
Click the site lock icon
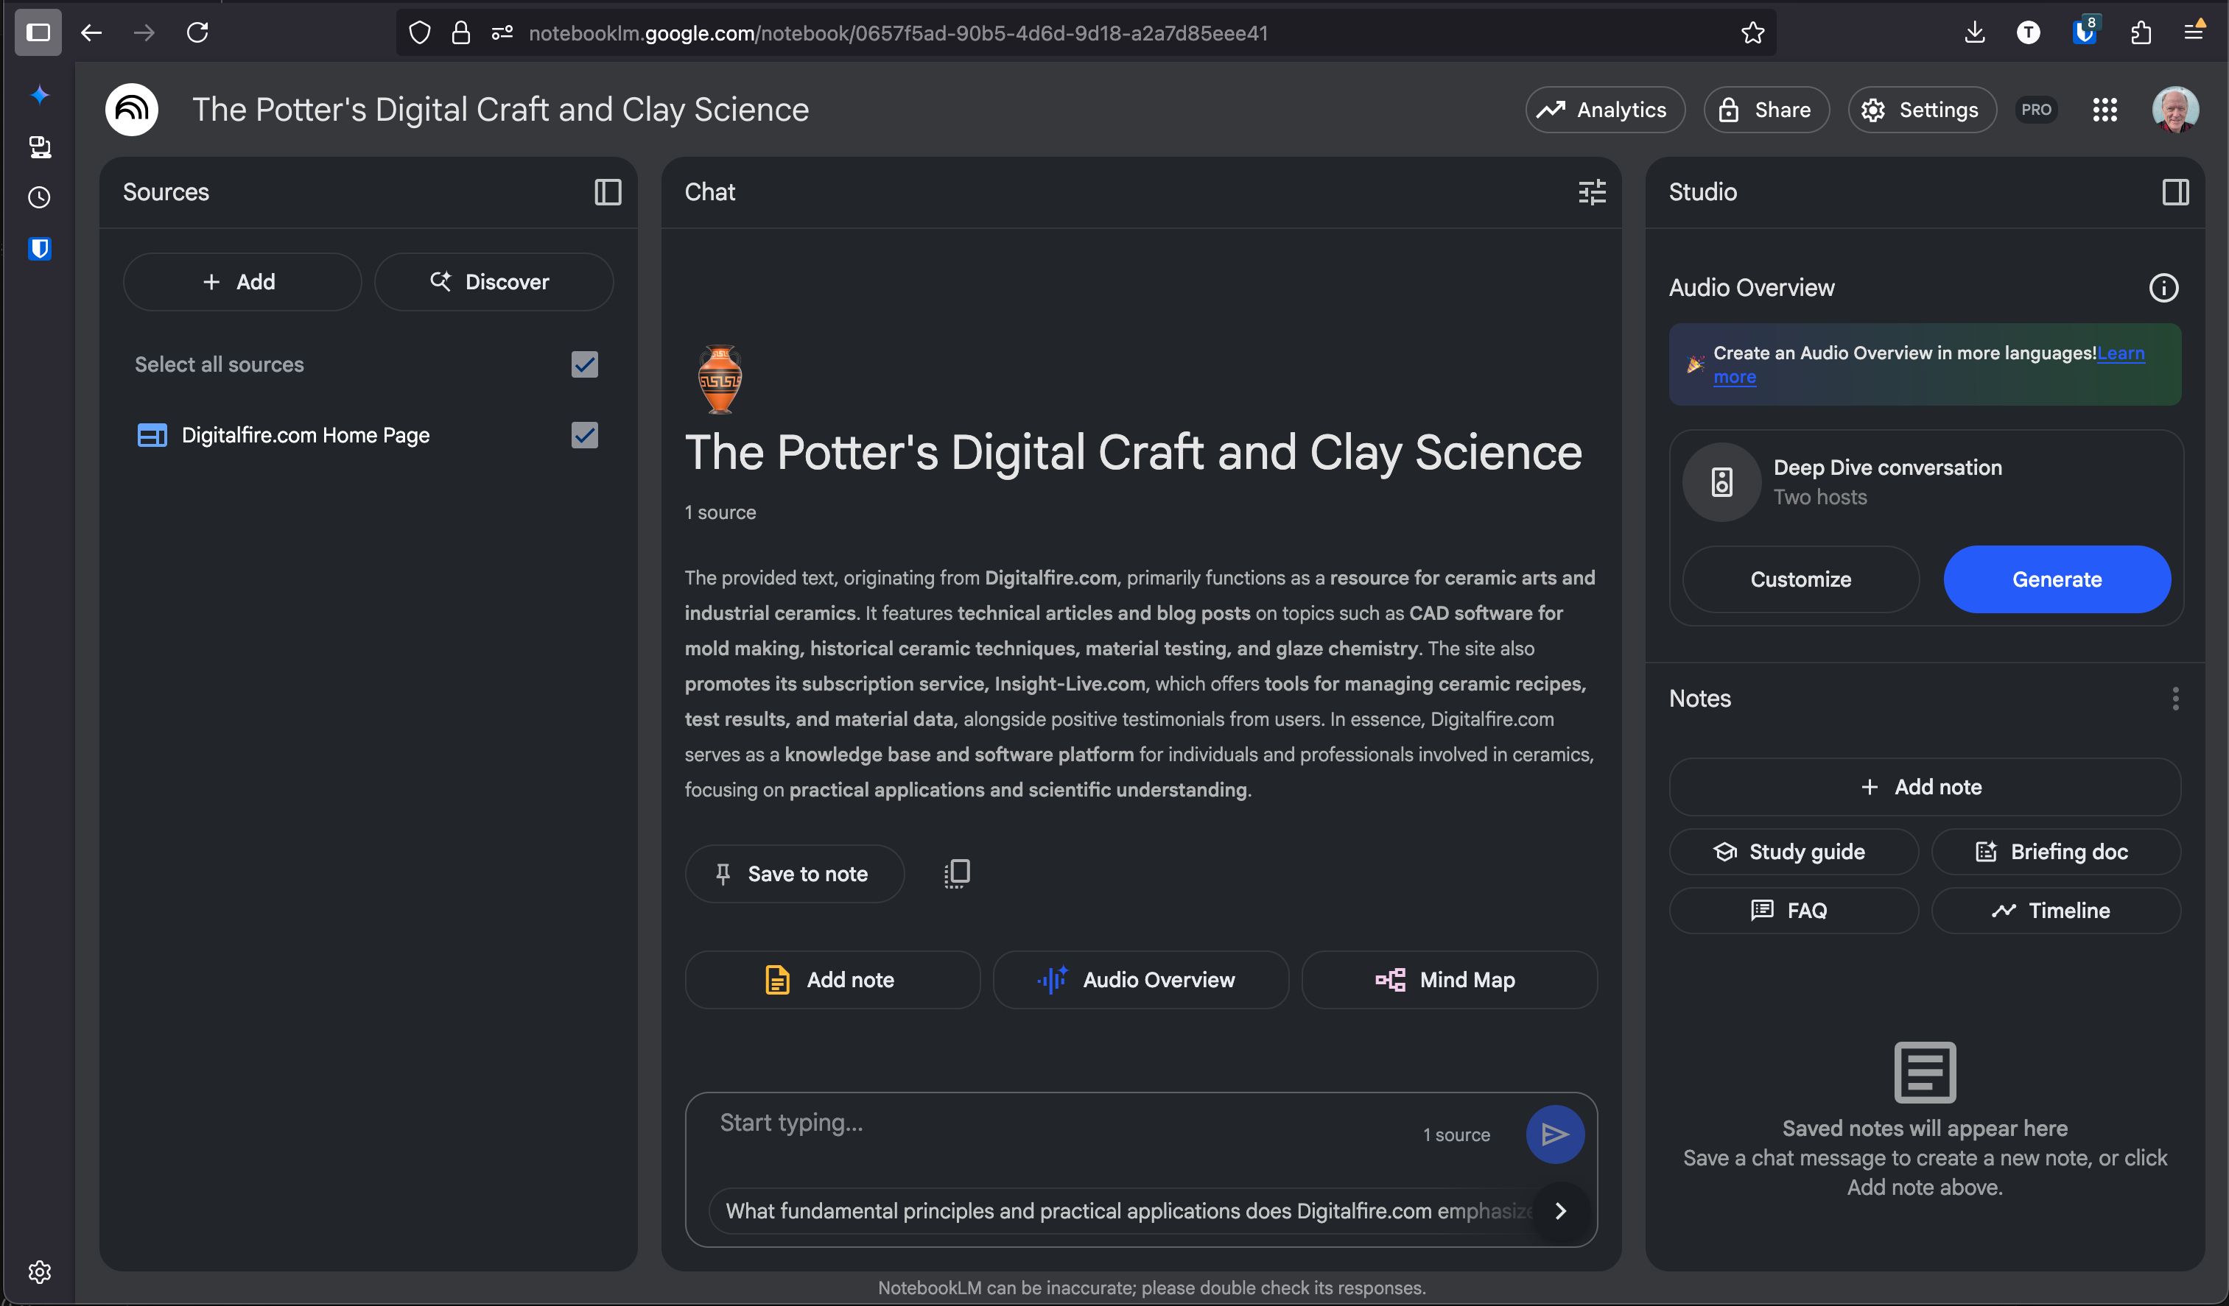(460, 32)
